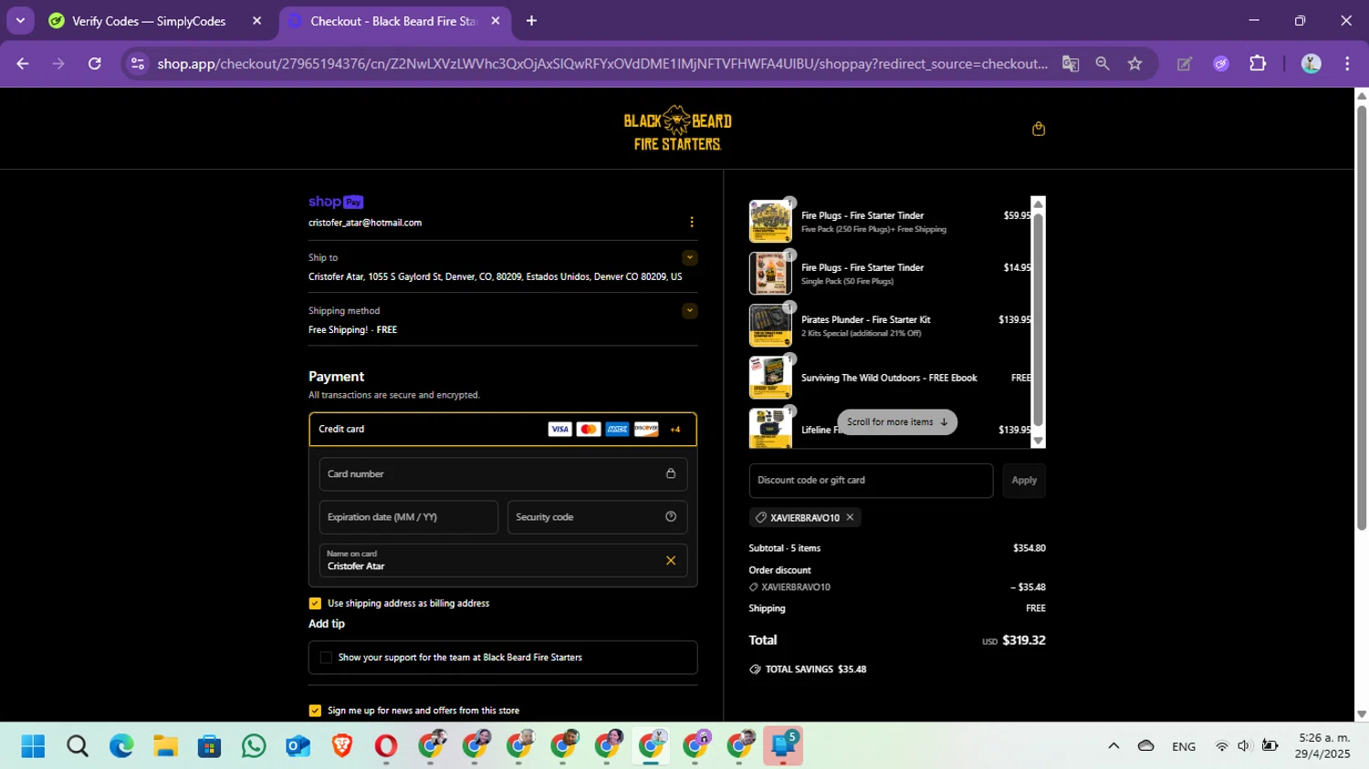
Task: Open the tab search dropdown
Action: pos(19,21)
